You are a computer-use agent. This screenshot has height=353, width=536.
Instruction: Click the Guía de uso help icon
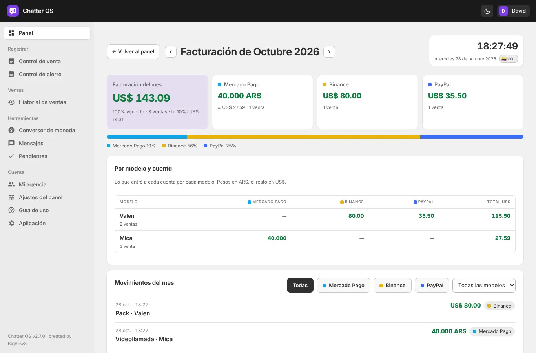coord(11,210)
